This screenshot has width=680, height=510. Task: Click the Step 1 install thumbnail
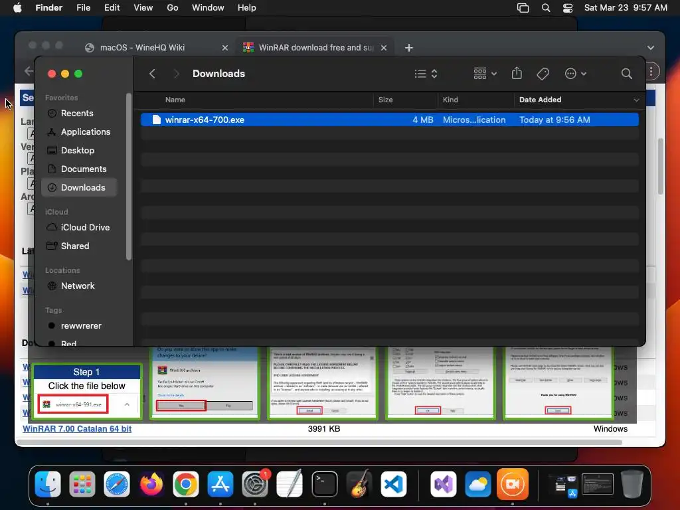point(87,391)
